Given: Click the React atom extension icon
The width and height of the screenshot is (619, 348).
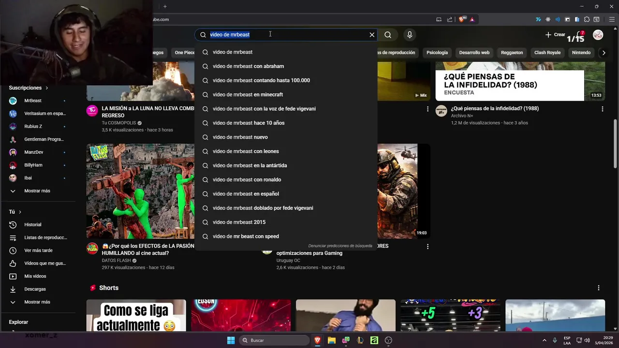Looking at the screenshot, I should click(x=548, y=19).
